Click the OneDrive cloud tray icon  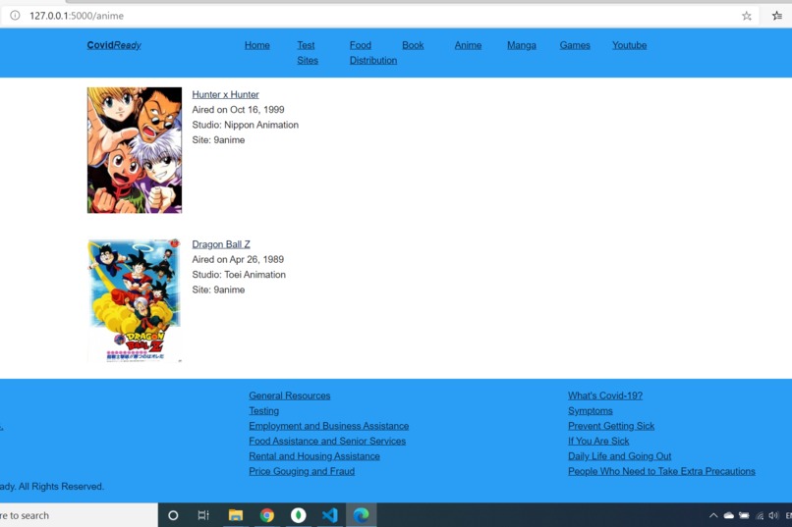coord(729,515)
